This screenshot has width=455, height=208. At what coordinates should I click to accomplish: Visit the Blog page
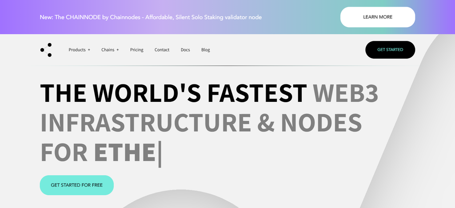[205, 50]
